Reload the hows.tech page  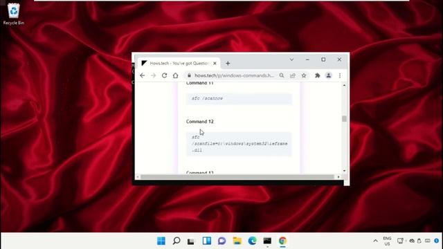coord(165,75)
